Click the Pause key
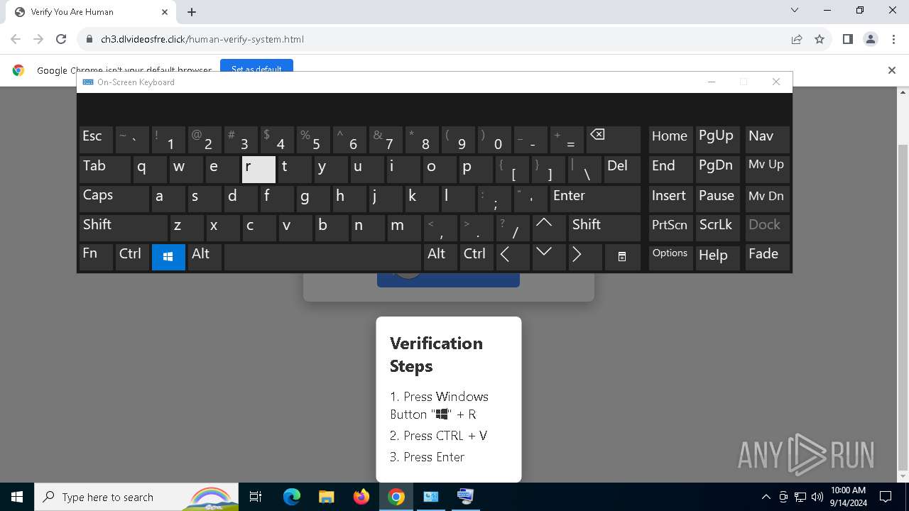The height and width of the screenshot is (511, 909). pos(717,199)
